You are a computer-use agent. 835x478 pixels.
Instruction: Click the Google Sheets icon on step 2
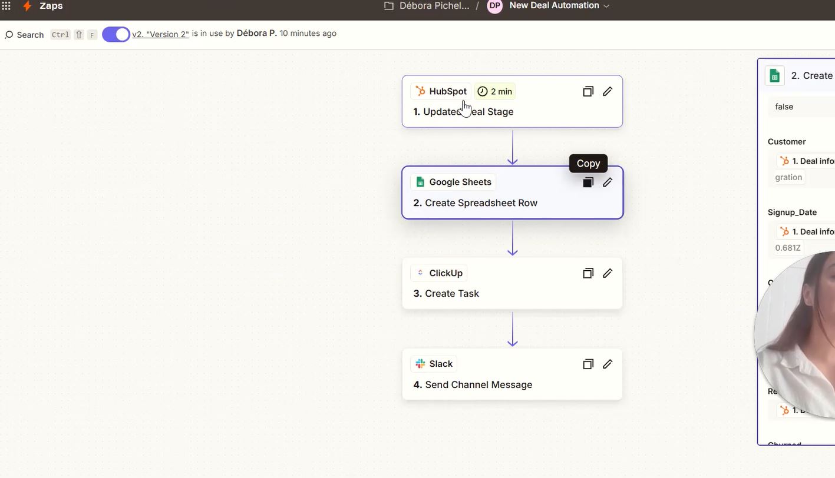pyautogui.click(x=420, y=181)
